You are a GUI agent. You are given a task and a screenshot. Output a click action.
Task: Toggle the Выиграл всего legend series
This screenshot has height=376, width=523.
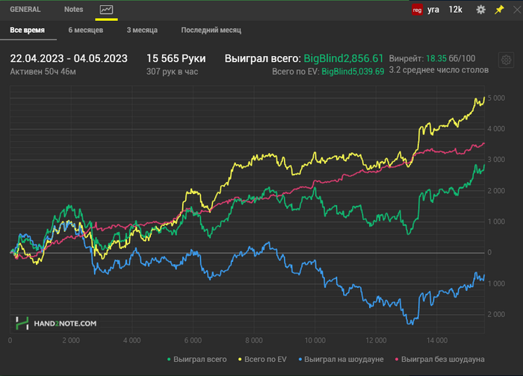pyautogui.click(x=196, y=360)
